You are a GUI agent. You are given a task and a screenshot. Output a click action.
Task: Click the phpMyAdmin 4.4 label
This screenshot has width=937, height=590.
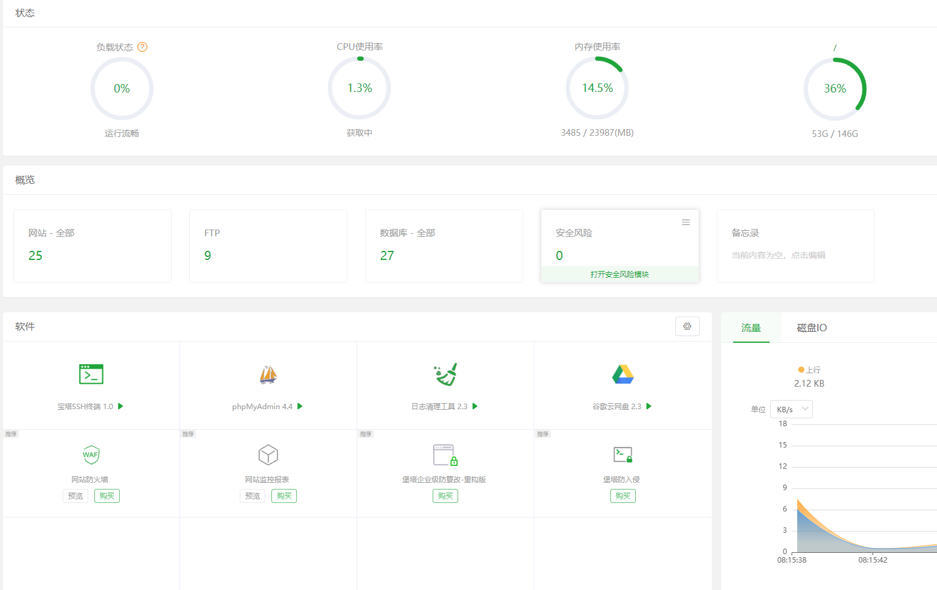(x=262, y=406)
